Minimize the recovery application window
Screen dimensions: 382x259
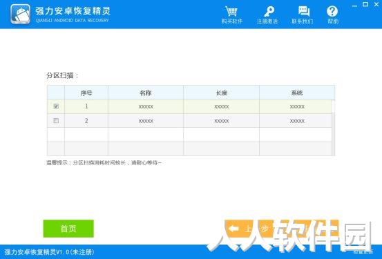click(x=355, y=6)
